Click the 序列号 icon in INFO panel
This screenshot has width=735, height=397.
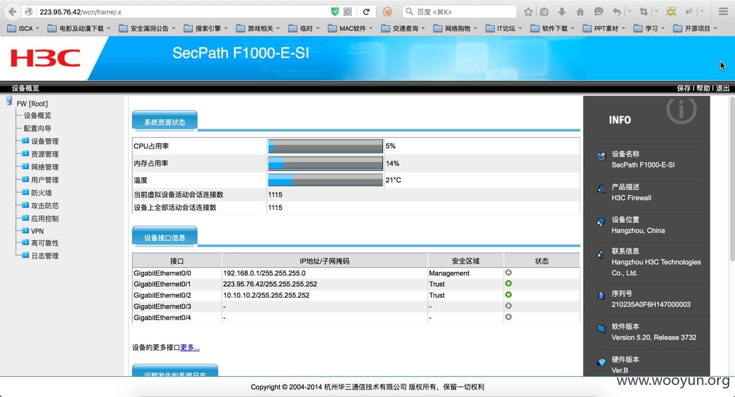(601, 296)
